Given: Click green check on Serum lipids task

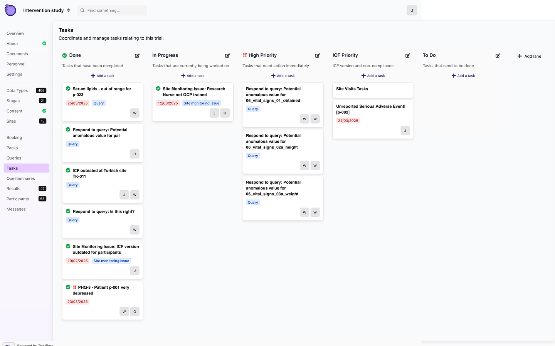Looking at the screenshot, I should tap(68, 88).
